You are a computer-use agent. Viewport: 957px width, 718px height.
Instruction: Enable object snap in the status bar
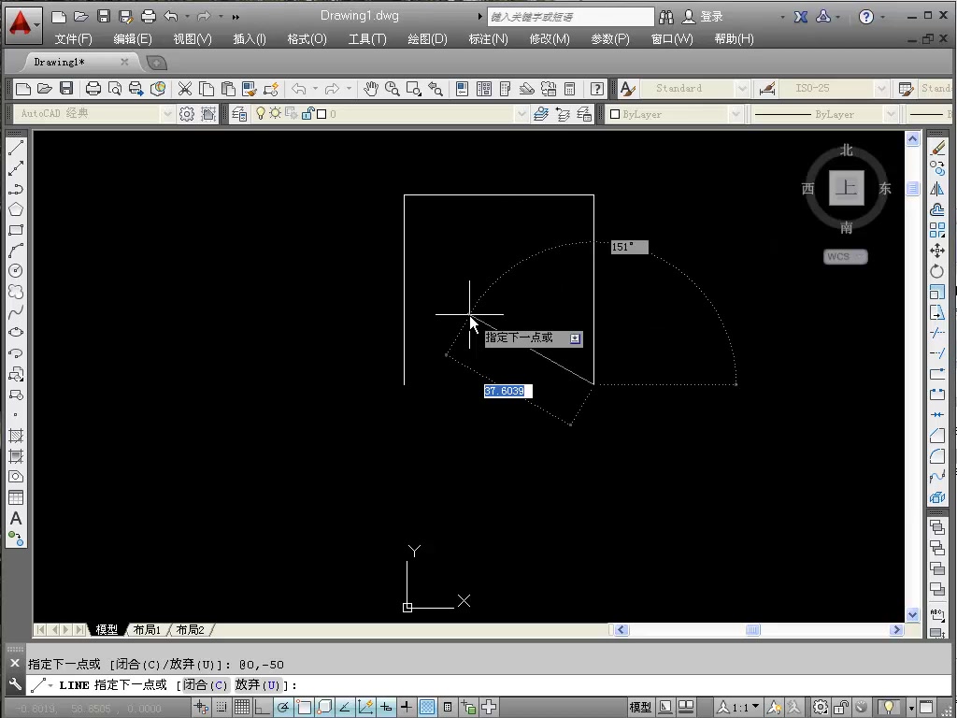304,707
